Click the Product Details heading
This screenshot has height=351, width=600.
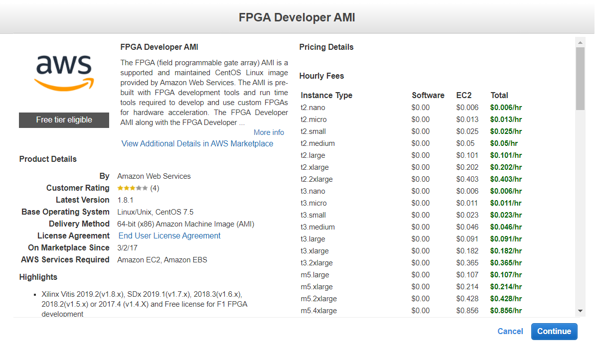[48, 159]
